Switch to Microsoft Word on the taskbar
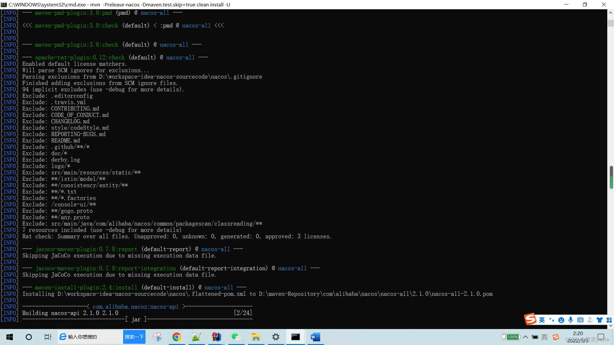This screenshot has width=614, height=345. [x=315, y=337]
